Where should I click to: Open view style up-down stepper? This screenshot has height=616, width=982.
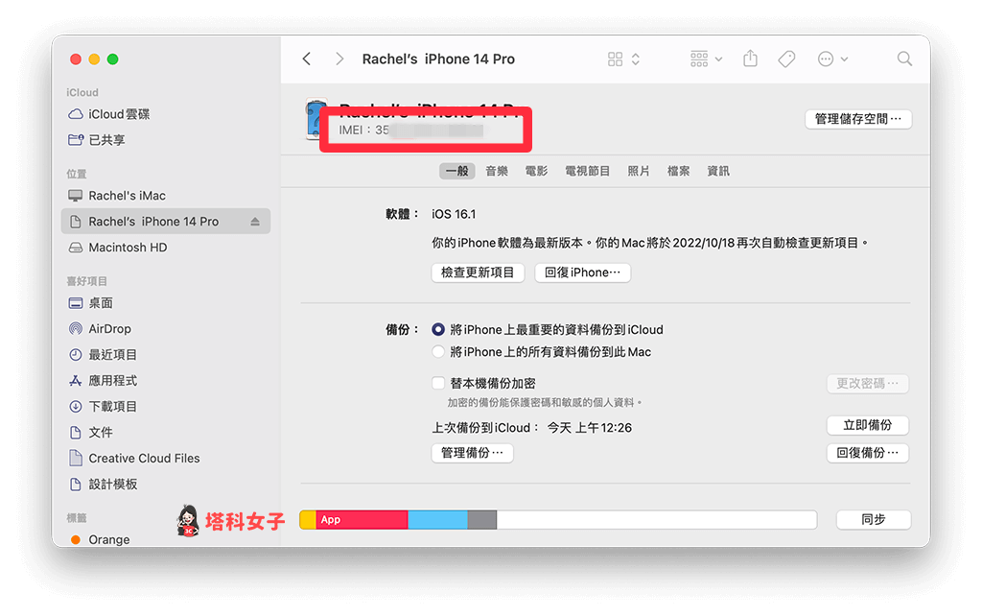[x=636, y=59]
